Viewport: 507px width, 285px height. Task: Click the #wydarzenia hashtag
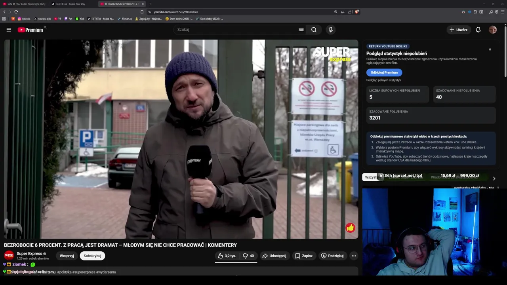(x=106, y=272)
